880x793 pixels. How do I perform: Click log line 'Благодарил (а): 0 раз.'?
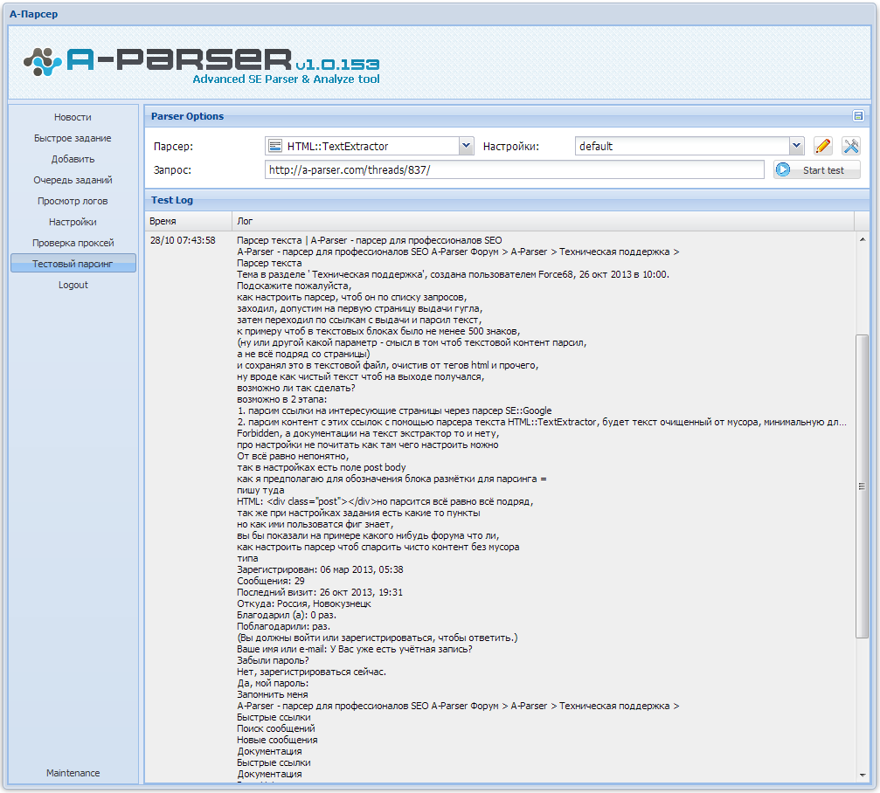click(287, 615)
